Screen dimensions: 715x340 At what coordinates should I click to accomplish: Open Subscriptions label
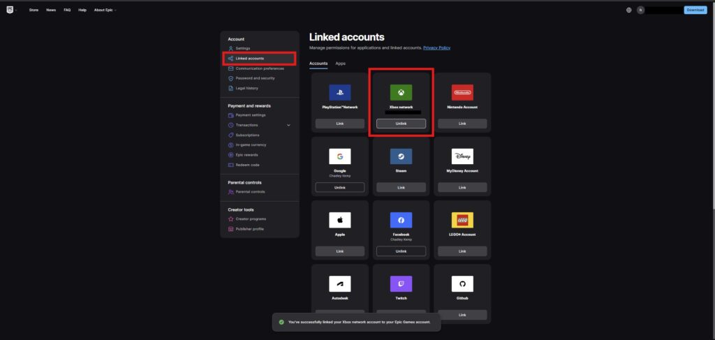247,135
